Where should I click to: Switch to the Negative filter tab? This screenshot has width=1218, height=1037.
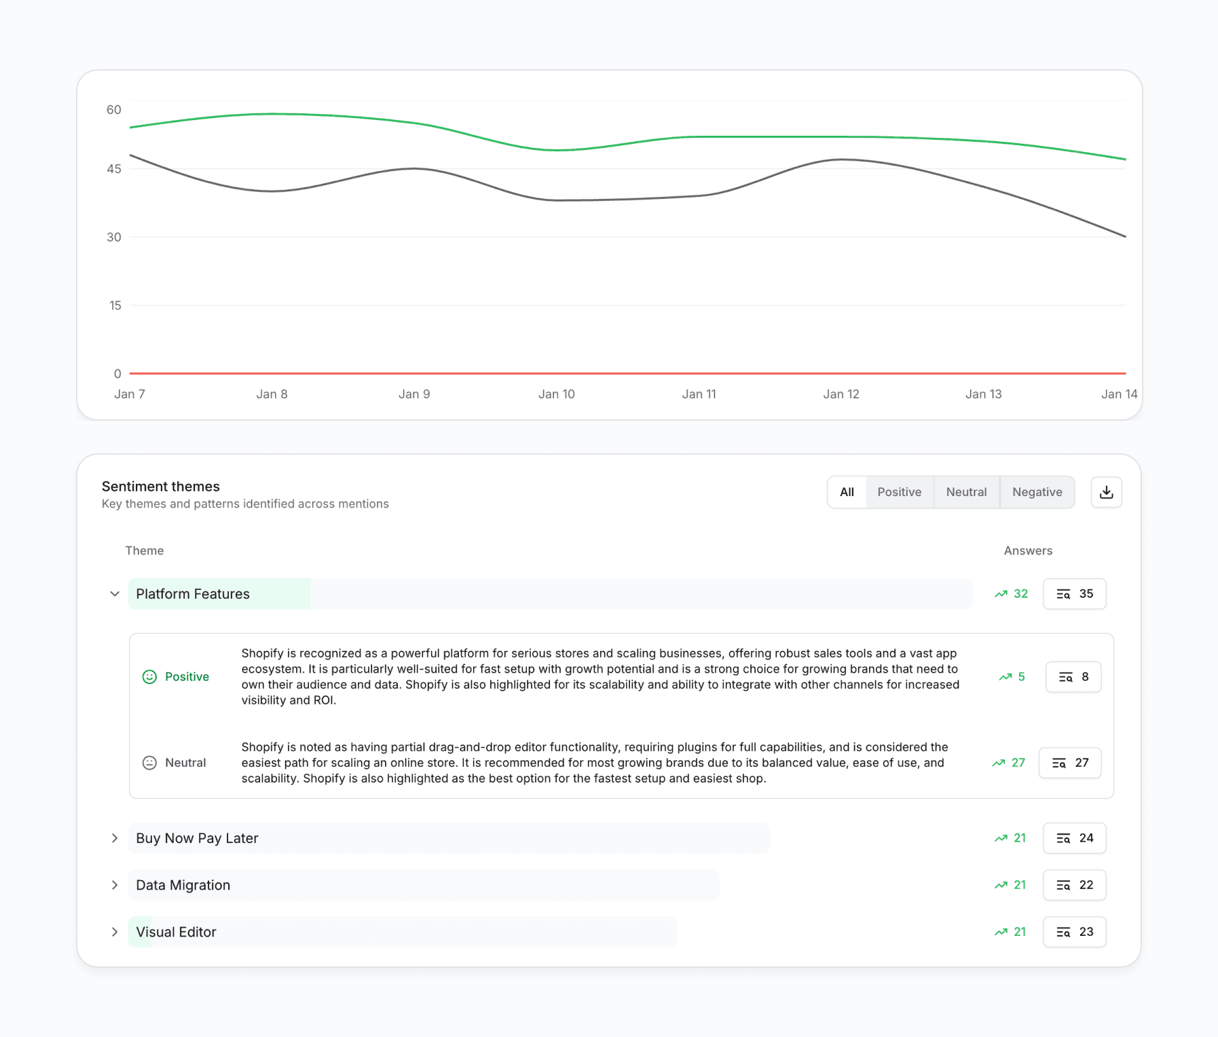click(1037, 492)
